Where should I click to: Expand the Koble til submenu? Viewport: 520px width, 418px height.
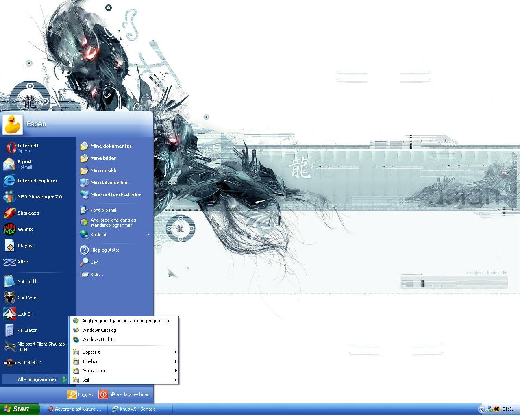tap(115, 235)
